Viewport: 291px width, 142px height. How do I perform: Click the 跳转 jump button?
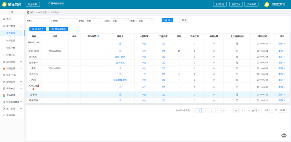[283, 110]
